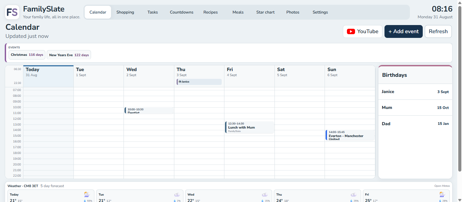
Task: Select the Christmas 116 days countdown
Action: point(27,55)
